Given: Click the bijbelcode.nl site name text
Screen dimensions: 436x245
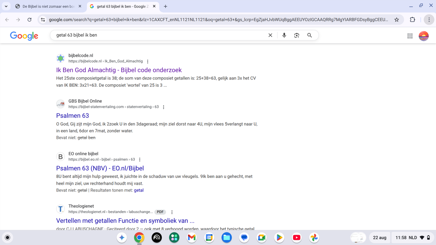Looking at the screenshot, I should click(x=81, y=55).
